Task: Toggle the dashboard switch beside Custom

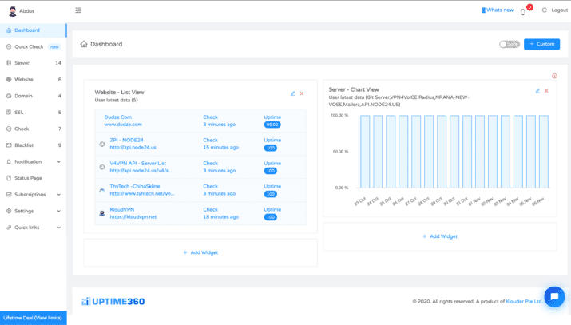Action: pyautogui.click(x=509, y=44)
